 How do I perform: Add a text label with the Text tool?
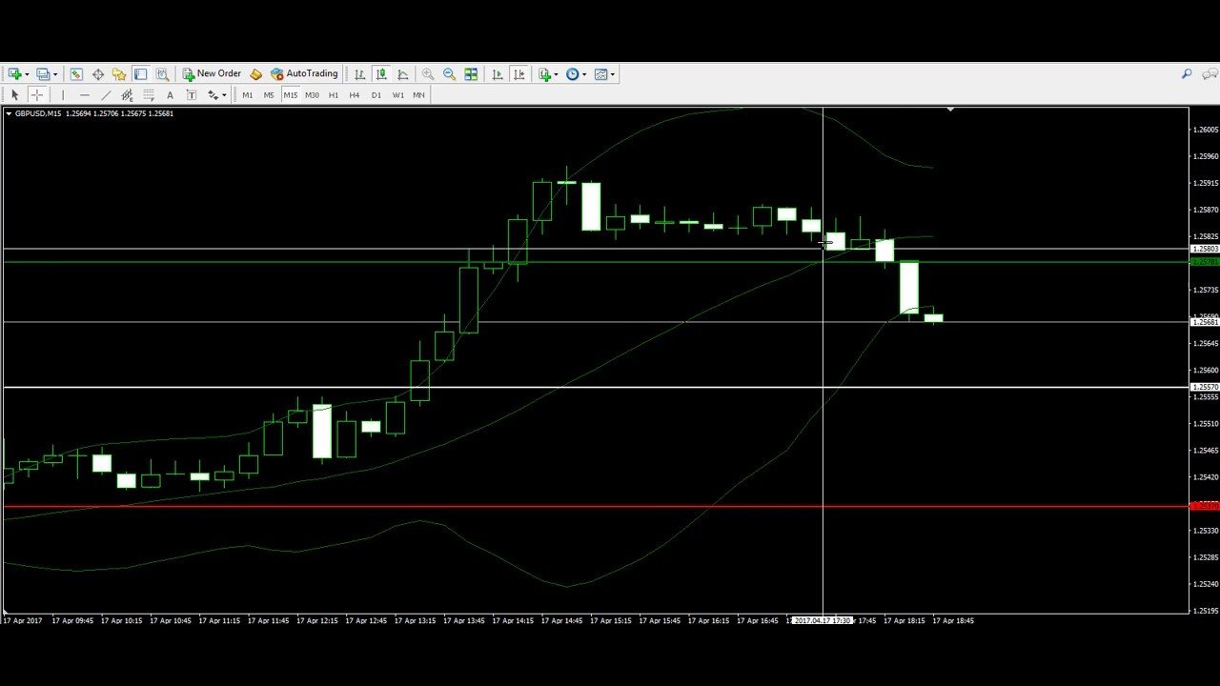tap(170, 95)
